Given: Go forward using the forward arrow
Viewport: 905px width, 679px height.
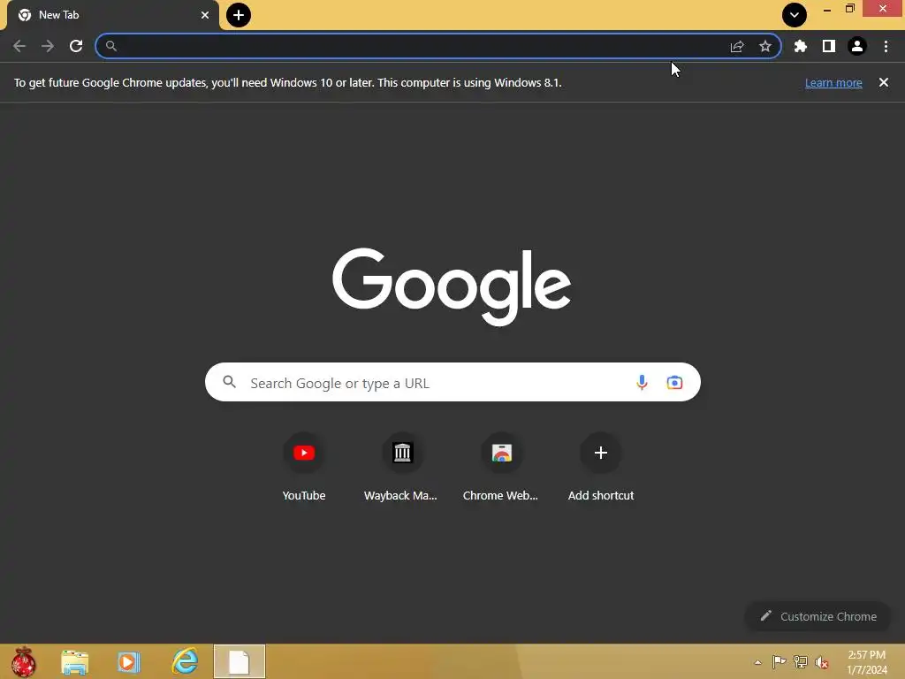Looking at the screenshot, I should 48,46.
